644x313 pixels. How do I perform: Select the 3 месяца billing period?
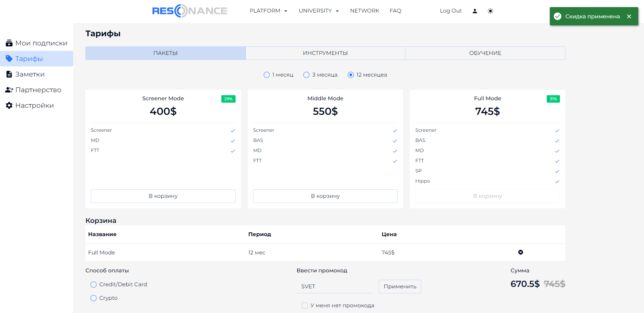[306, 75]
